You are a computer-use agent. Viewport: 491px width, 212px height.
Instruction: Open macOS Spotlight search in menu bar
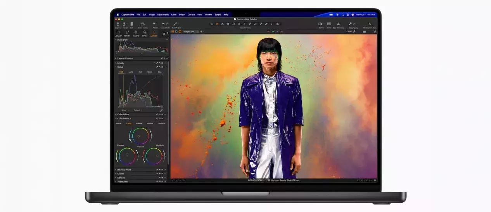click(342, 14)
